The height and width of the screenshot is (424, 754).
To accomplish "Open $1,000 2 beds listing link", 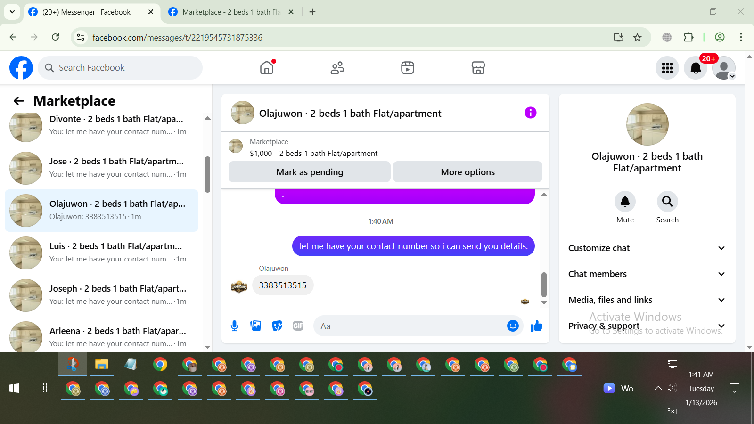I will [313, 153].
